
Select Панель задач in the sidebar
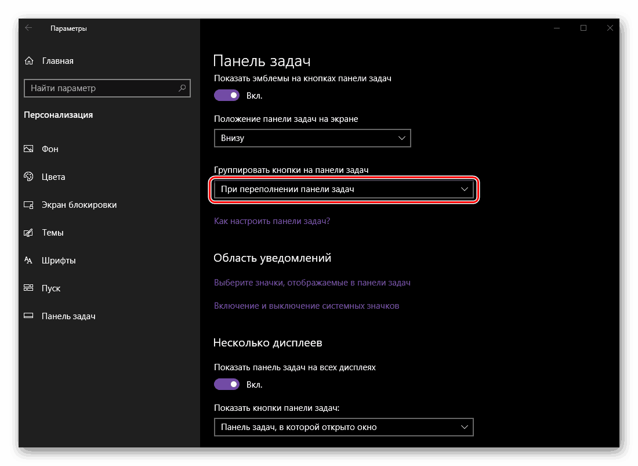(x=68, y=316)
